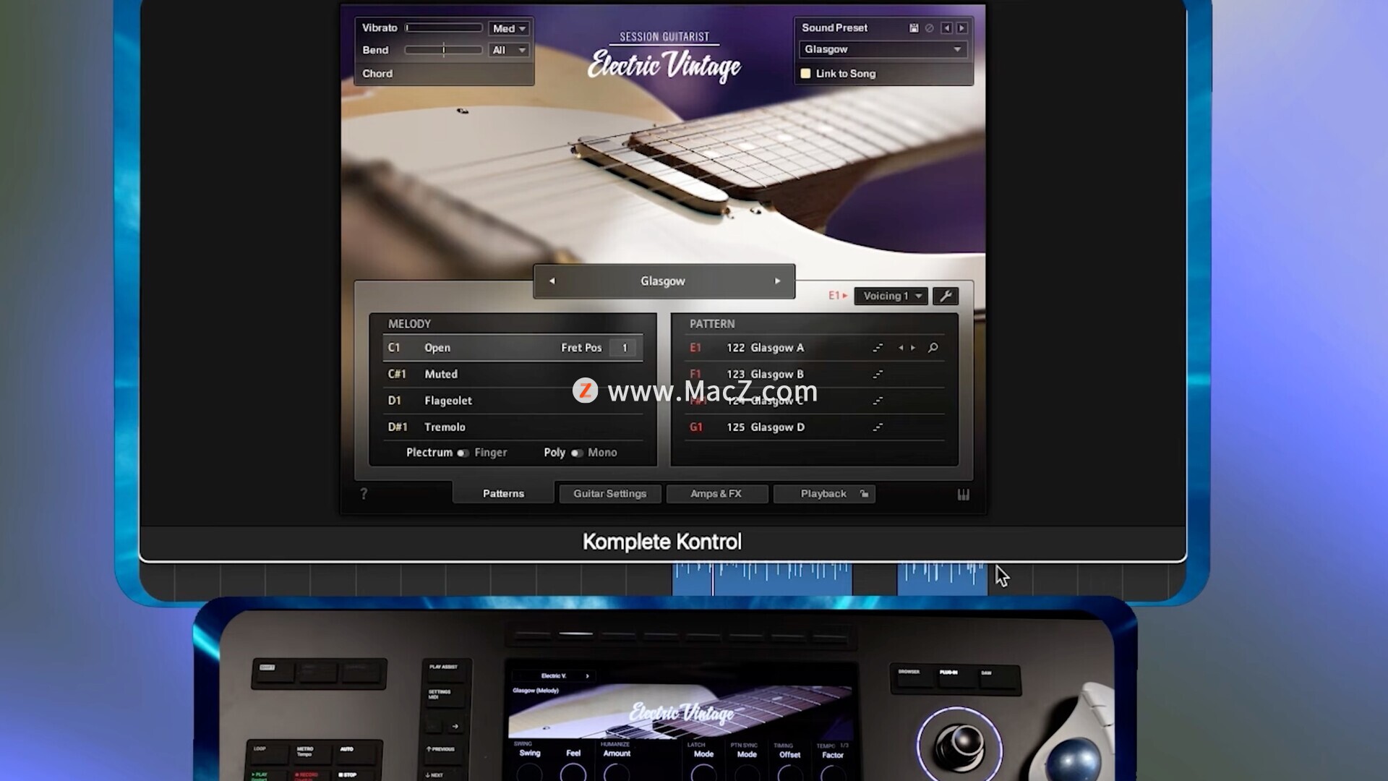
Task: Go to next Sound Preset
Action: 962,28
